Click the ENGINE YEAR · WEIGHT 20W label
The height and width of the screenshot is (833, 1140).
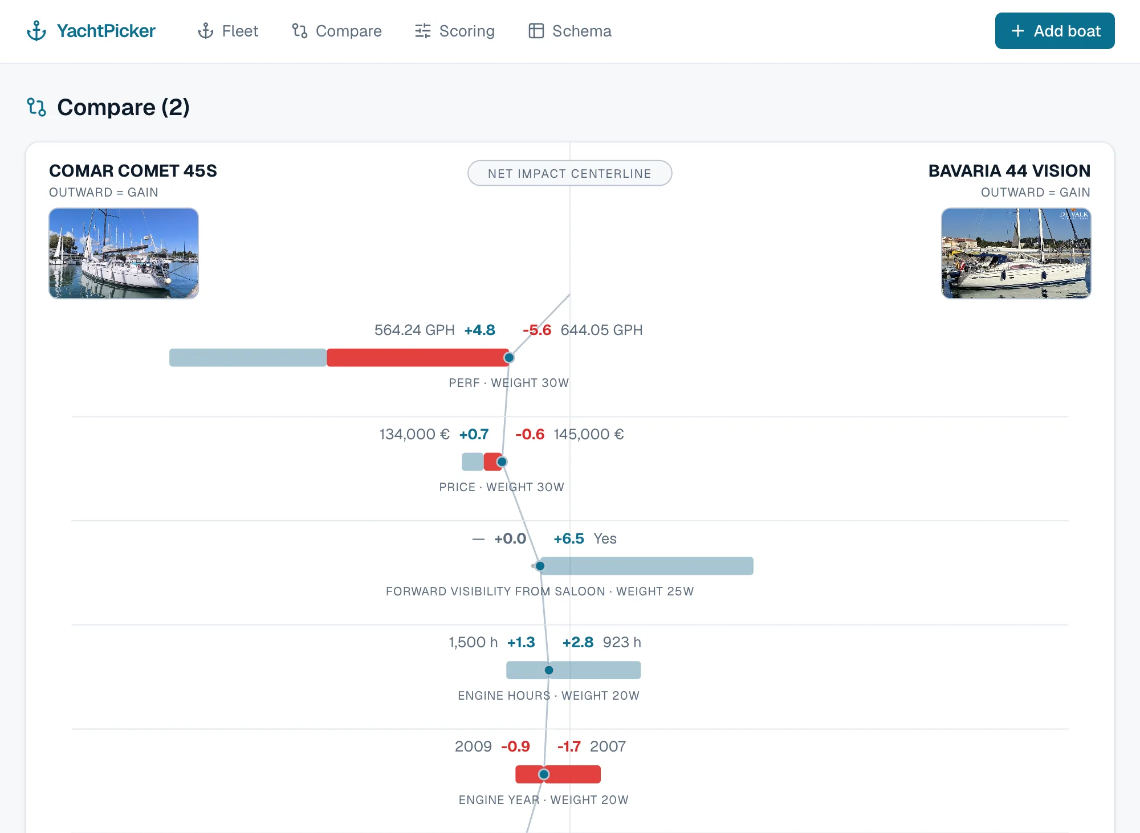[544, 800]
